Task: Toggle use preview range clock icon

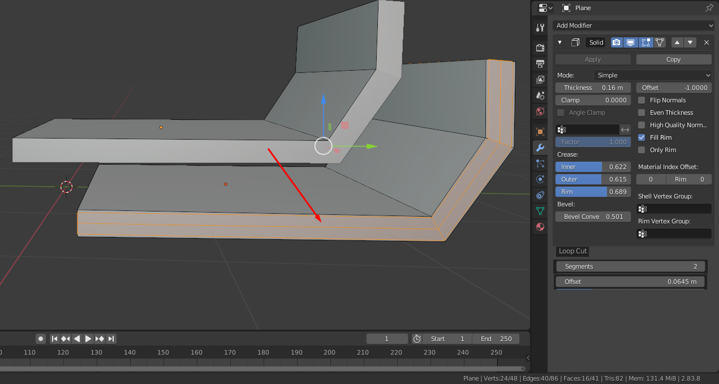Action: (417, 339)
